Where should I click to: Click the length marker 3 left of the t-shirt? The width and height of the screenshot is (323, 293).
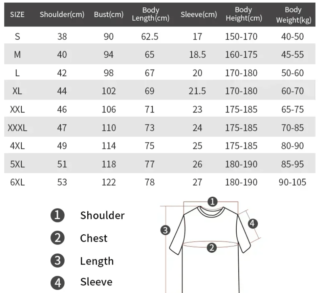point(165,230)
